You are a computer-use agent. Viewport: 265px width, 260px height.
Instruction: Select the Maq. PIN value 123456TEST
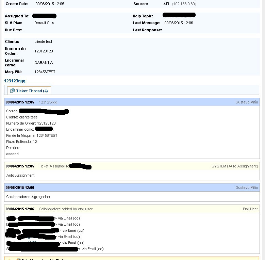(x=45, y=72)
